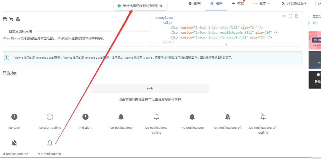
Task: Open the pink 热门 advertisement banner
Action: click(x=315, y=40)
